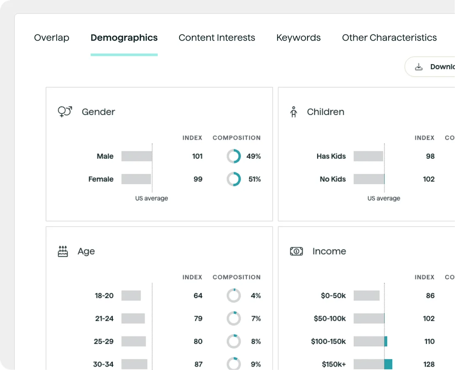Click the Age birthday cake icon
Image resolution: width=455 pixels, height=370 pixels.
(x=63, y=251)
